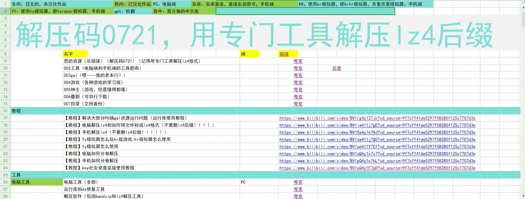This screenshot has width=525, height=199.
Task: Open bilibili link for 运行库使用教程 tutorial
Action: click(x=377, y=118)
